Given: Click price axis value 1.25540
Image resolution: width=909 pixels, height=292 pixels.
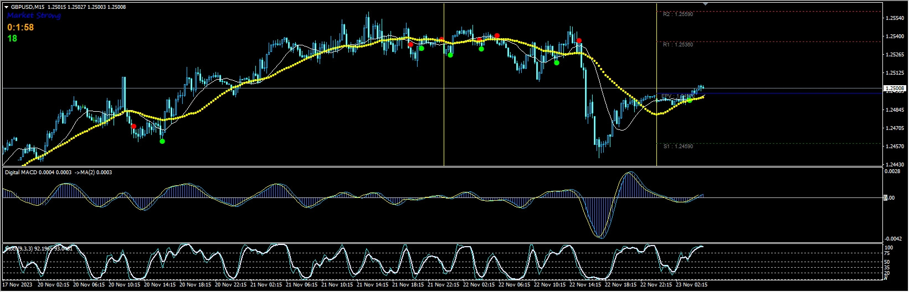Looking at the screenshot, I should click(895, 19).
